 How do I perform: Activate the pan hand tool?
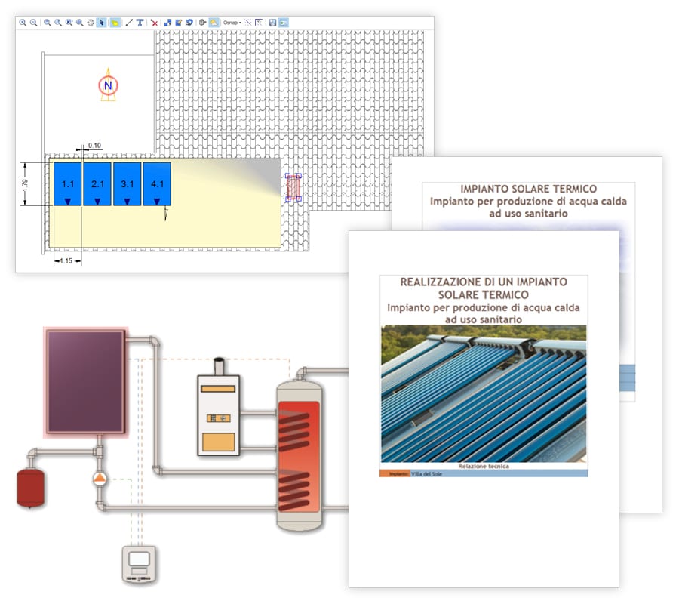[91, 23]
